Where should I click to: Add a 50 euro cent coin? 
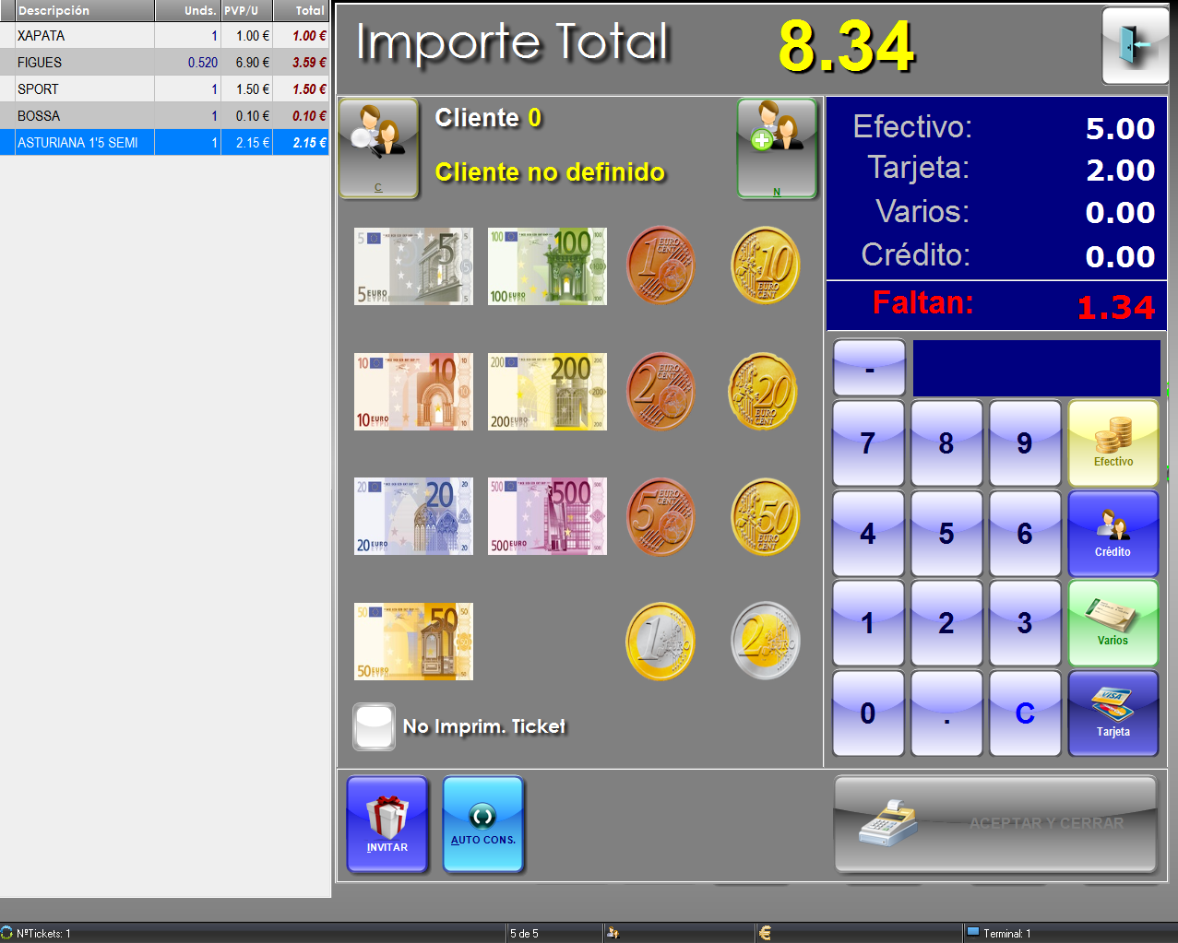(x=765, y=517)
